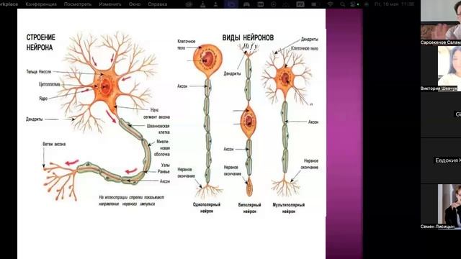Screen dimensions: 461x259
Task: Open the Изменить menu
Action: point(110,4)
